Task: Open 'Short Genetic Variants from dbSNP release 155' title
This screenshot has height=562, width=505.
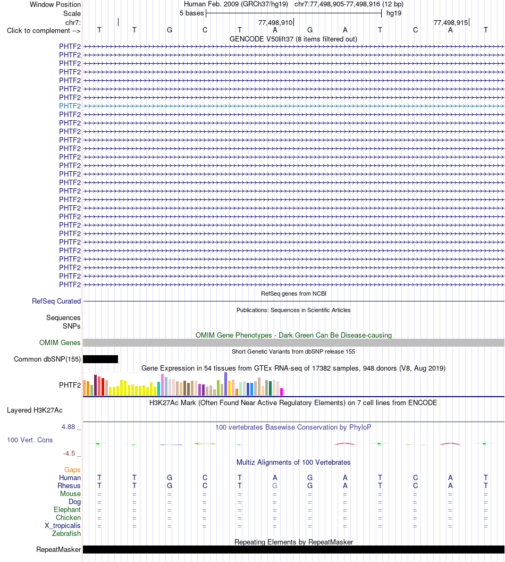Action: tap(293, 351)
